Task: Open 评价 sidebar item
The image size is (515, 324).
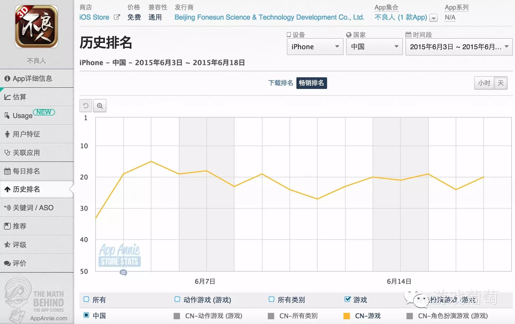Action: pos(37,263)
